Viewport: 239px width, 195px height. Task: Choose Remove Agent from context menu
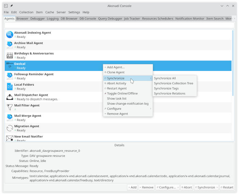[128, 114]
